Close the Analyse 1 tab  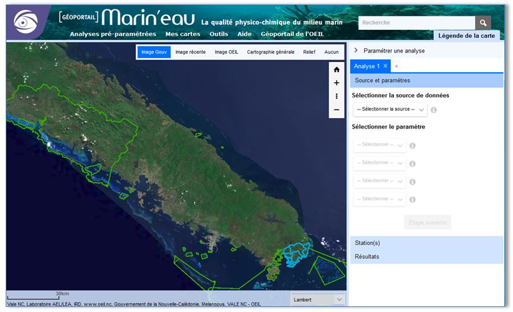tap(385, 66)
